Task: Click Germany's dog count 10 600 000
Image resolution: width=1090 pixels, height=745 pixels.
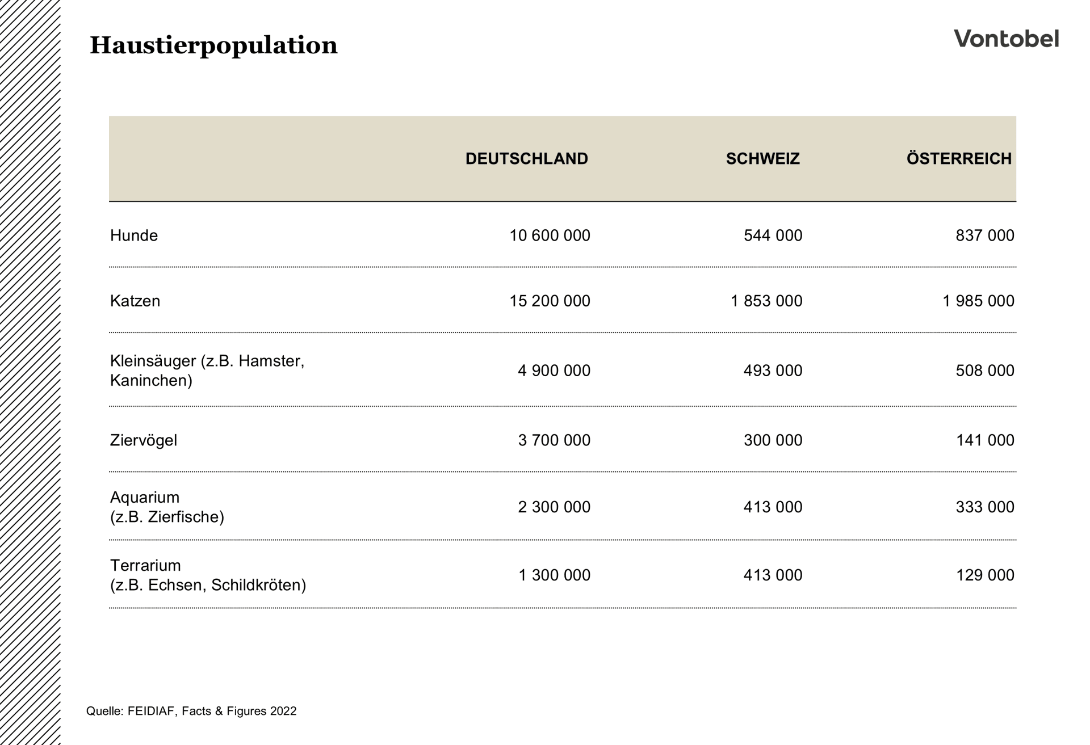Action: click(550, 235)
